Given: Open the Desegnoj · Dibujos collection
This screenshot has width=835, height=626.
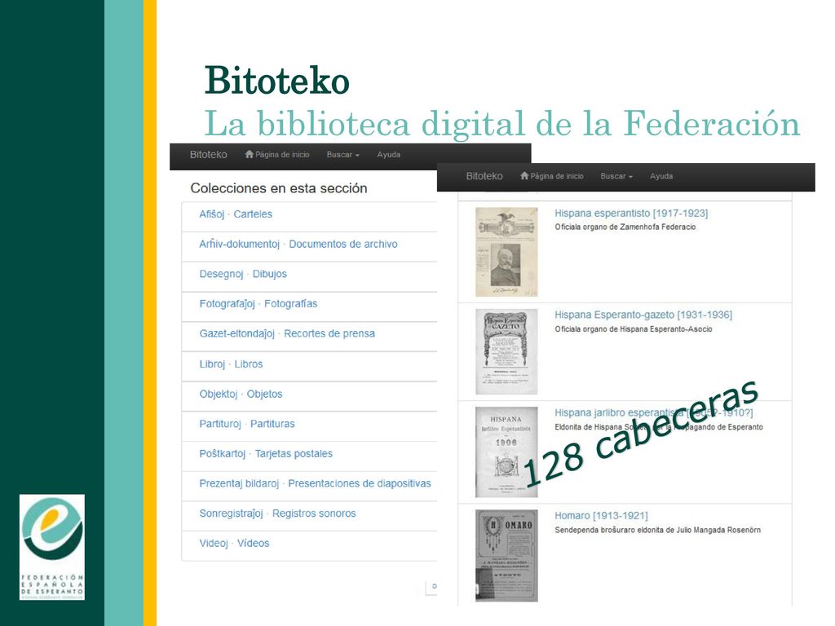Looking at the screenshot, I should [x=243, y=274].
